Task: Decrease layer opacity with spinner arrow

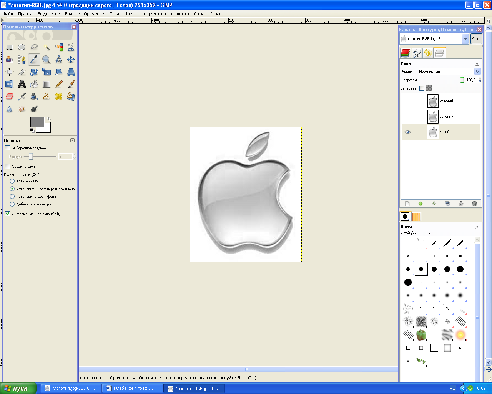Action: pos(480,81)
